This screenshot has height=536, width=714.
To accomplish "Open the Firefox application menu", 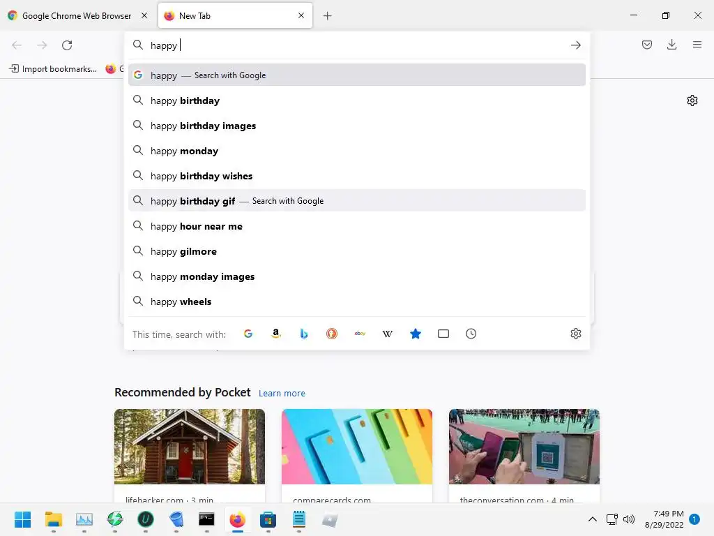I will coord(697,45).
